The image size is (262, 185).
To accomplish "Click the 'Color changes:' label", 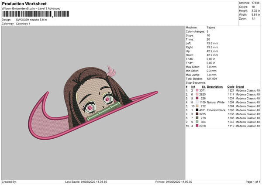I will [195, 31].
